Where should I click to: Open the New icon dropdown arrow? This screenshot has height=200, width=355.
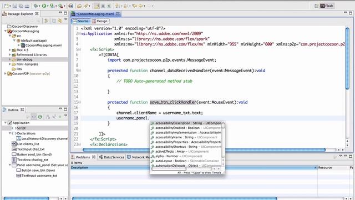point(10,6)
